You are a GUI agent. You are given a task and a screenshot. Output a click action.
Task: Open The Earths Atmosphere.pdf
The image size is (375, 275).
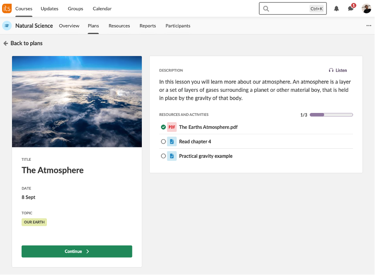click(208, 127)
